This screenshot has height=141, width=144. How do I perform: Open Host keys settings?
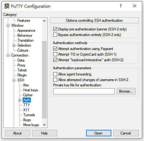30,90
